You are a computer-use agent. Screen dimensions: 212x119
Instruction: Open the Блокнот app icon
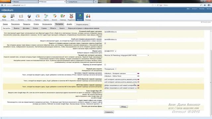pyautogui.click(x=54, y=17)
